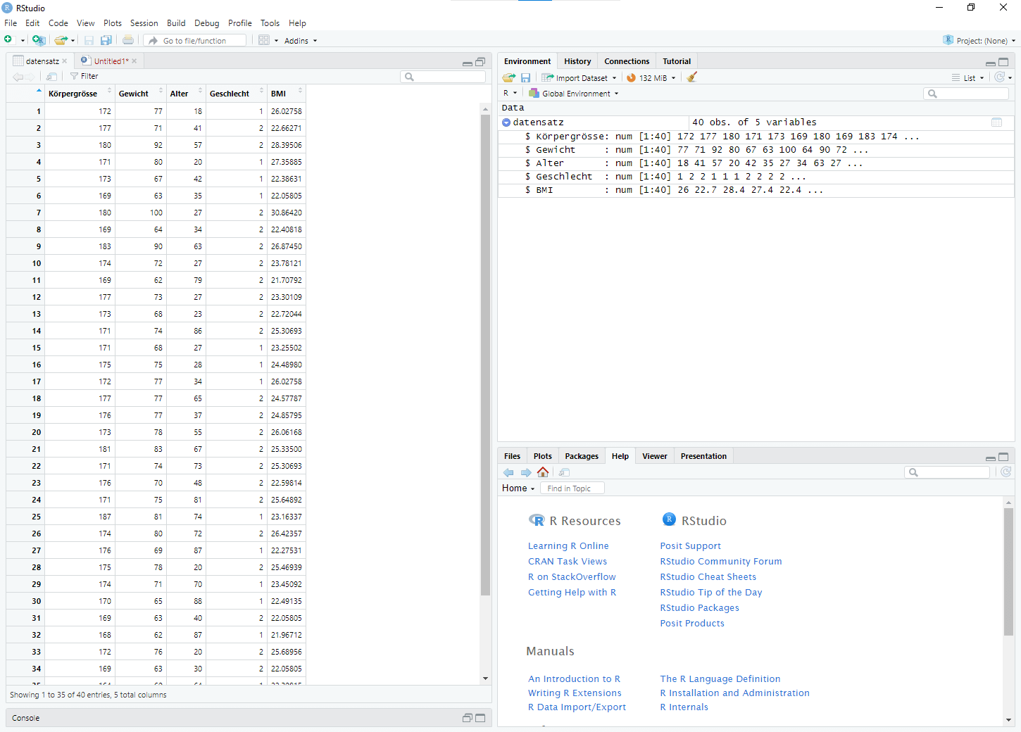This screenshot has width=1021, height=732.
Task: Minimize the Environment pane
Action: pyautogui.click(x=991, y=63)
